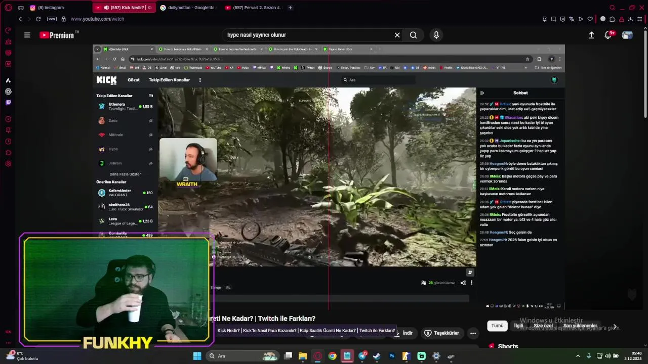
Task: Open Photoshop from the taskbar
Action: click(392, 356)
